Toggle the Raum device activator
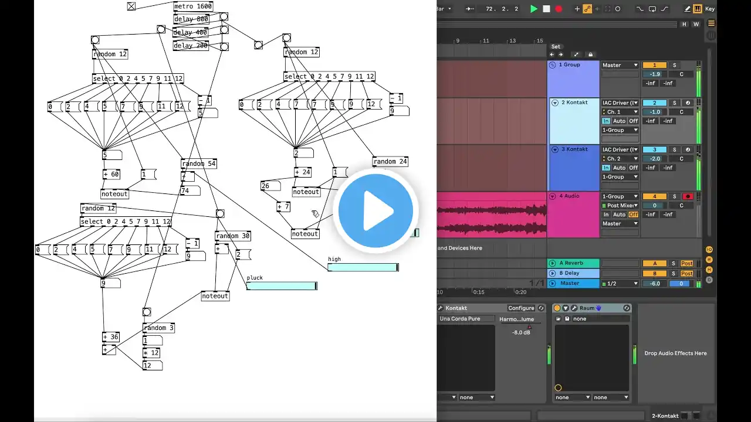 pos(557,308)
